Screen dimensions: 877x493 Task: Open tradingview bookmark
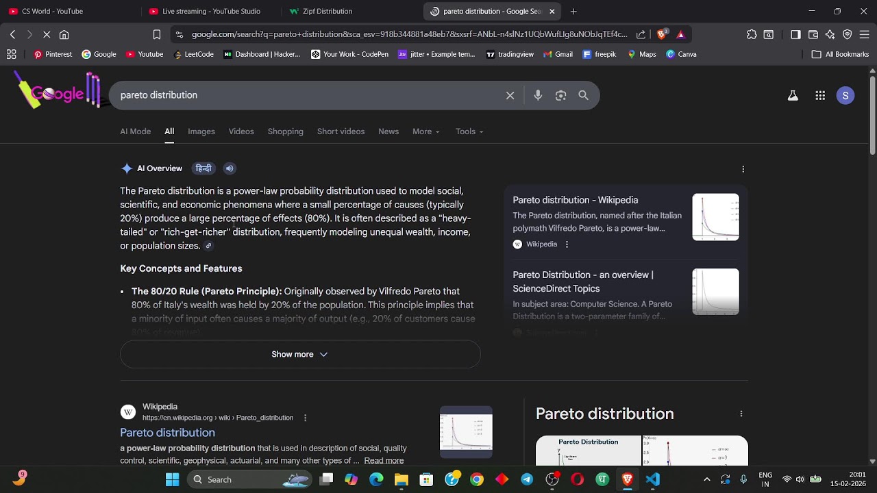(x=510, y=54)
